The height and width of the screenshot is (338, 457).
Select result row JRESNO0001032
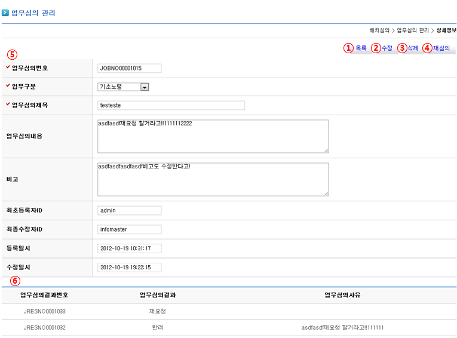pyautogui.click(x=44, y=328)
